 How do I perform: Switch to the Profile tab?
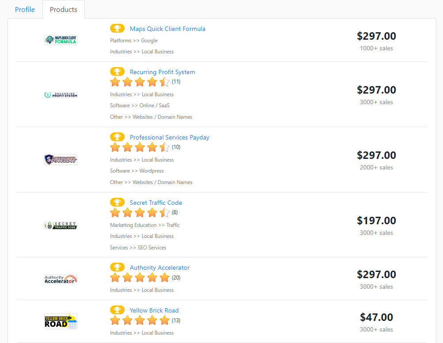coord(25,10)
